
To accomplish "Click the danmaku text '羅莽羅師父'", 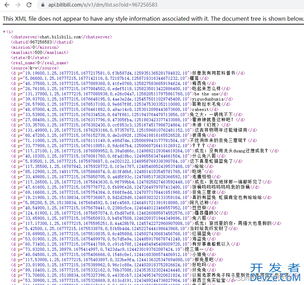I will (x=207, y=213).
